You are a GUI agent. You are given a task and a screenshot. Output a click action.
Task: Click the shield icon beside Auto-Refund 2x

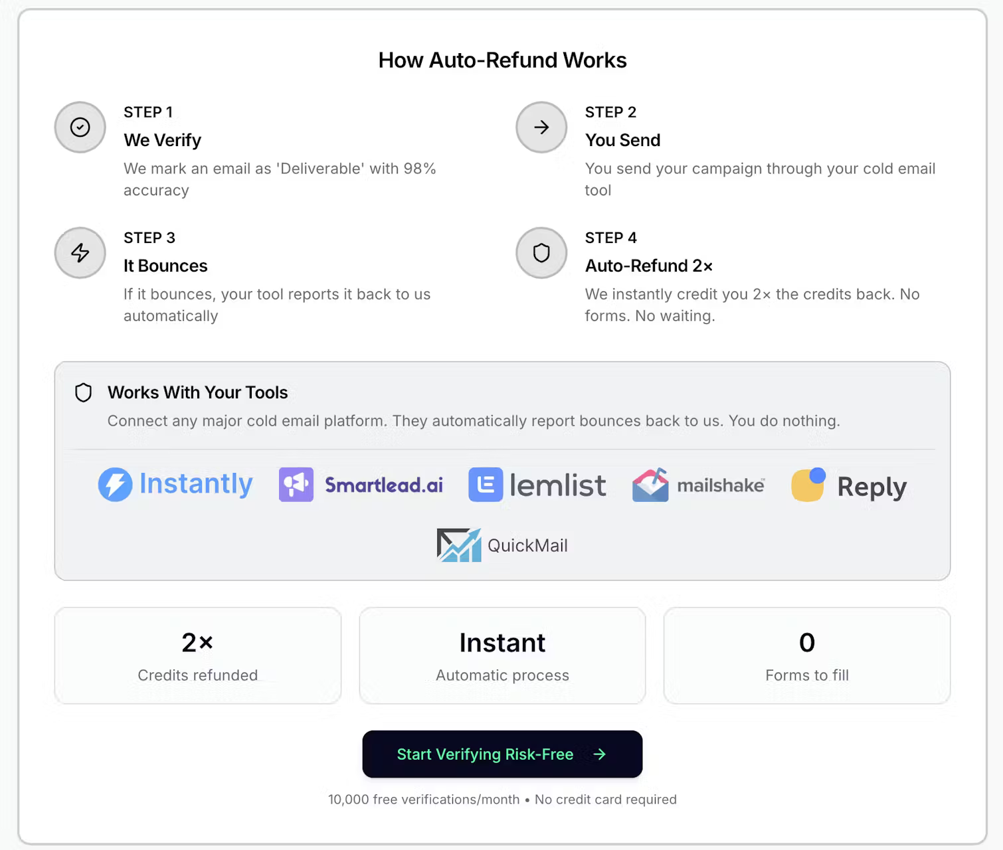click(541, 253)
